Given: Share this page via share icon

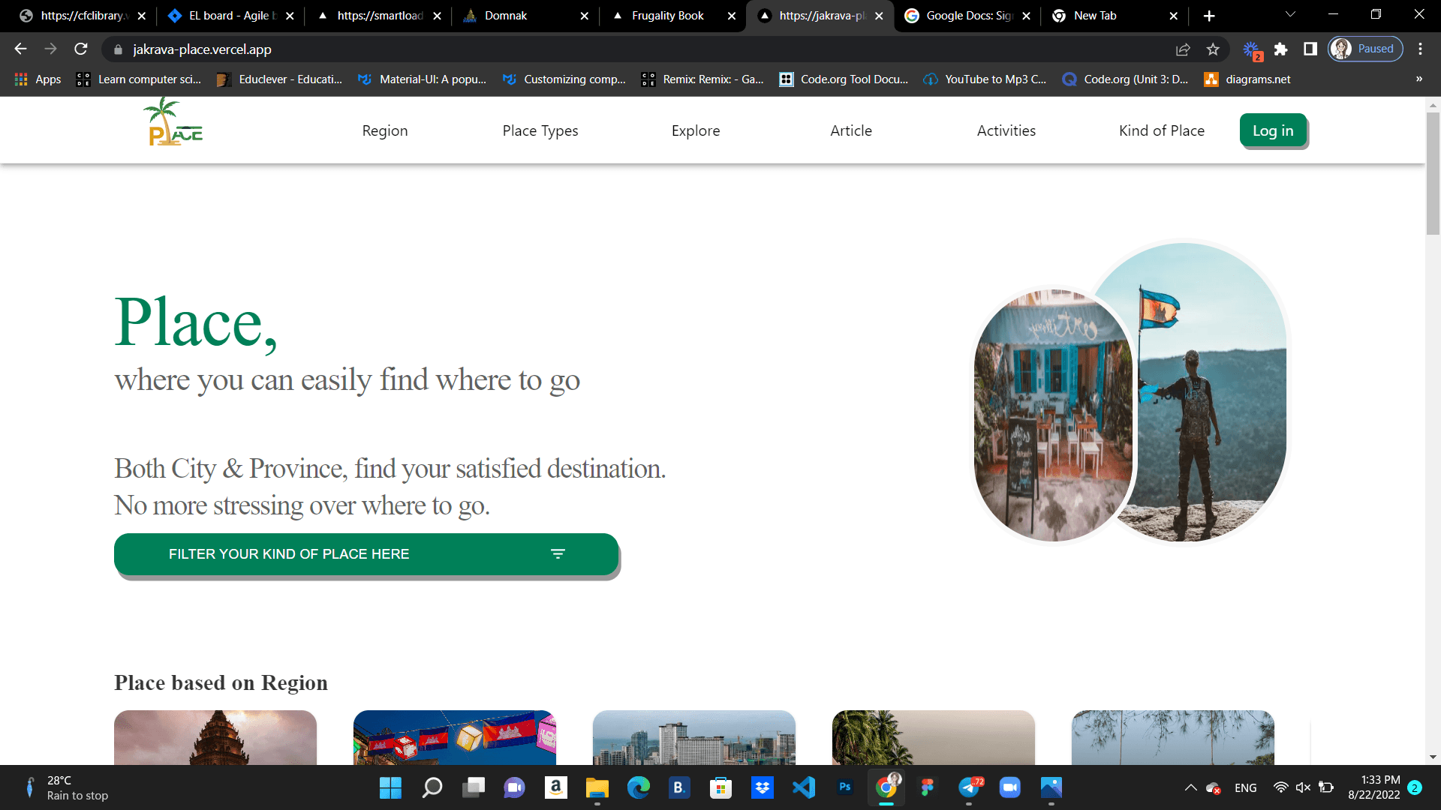Looking at the screenshot, I should pyautogui.click(x=1183, y=49).
